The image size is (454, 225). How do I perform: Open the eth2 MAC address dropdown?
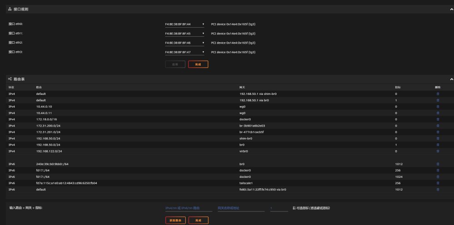[184, 43]
